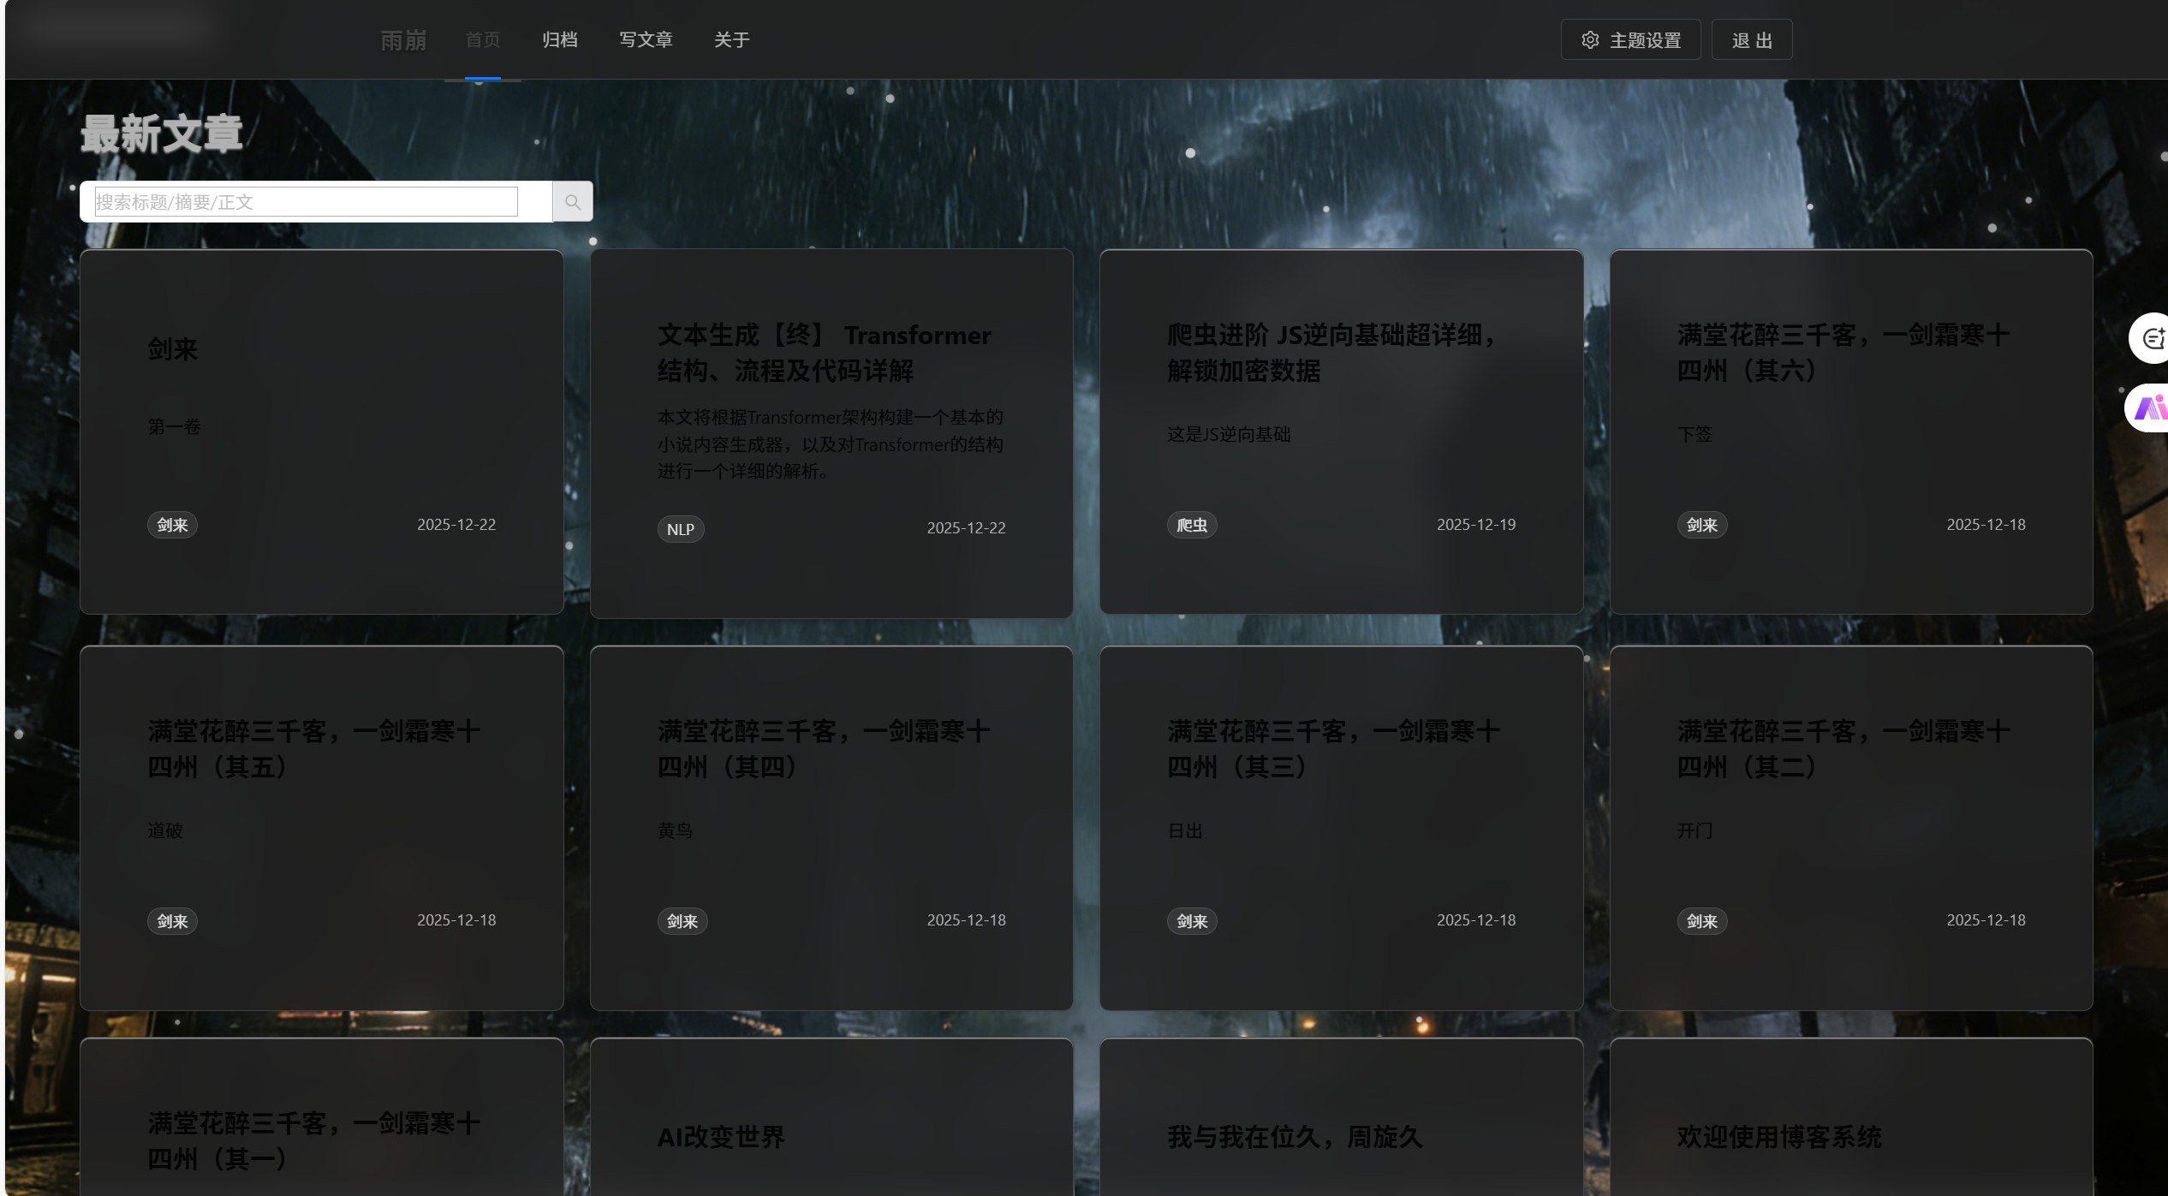Navigate to the 关于 page

tap(731, 40)
